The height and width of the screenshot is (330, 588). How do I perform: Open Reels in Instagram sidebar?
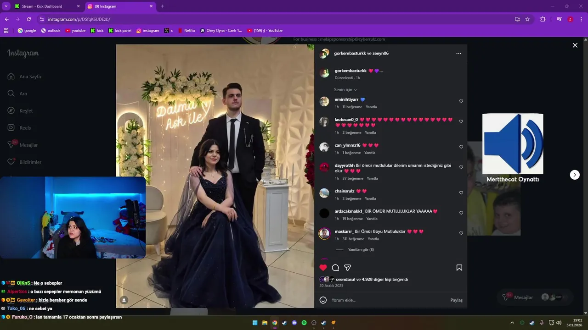(x=19, y=128)
